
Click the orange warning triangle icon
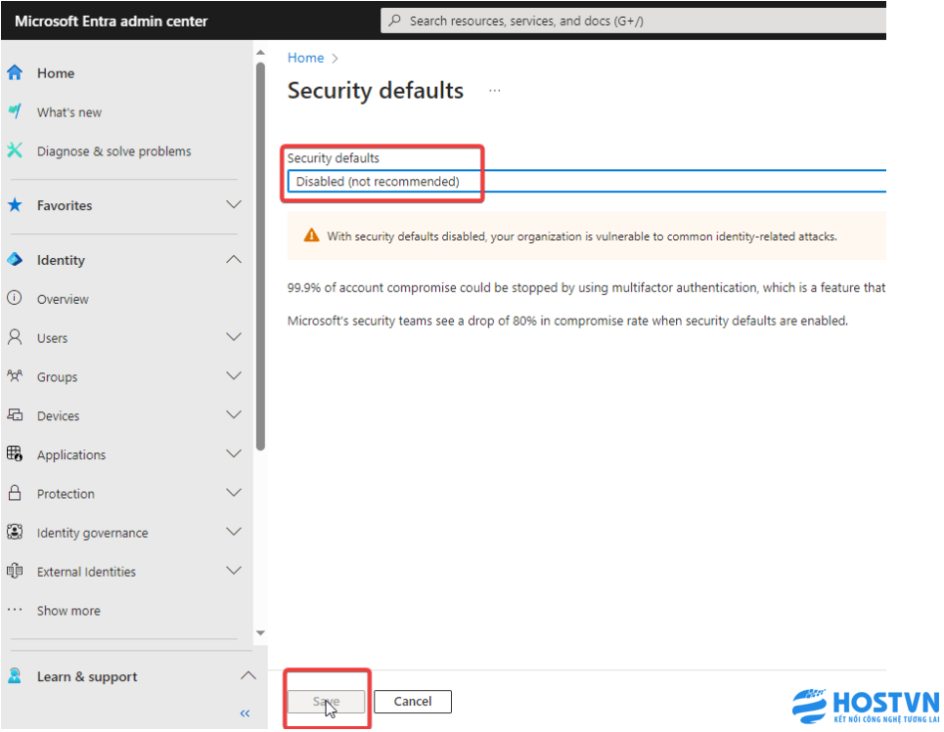click(311, 236)
